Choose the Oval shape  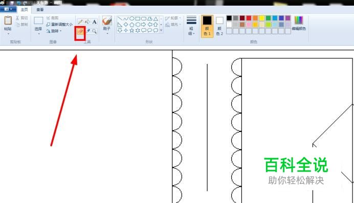pos(131,18)
